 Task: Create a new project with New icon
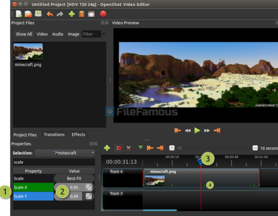[19, 14]
